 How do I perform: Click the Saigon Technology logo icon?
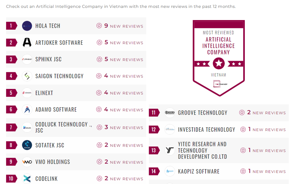tap(27, 76)
